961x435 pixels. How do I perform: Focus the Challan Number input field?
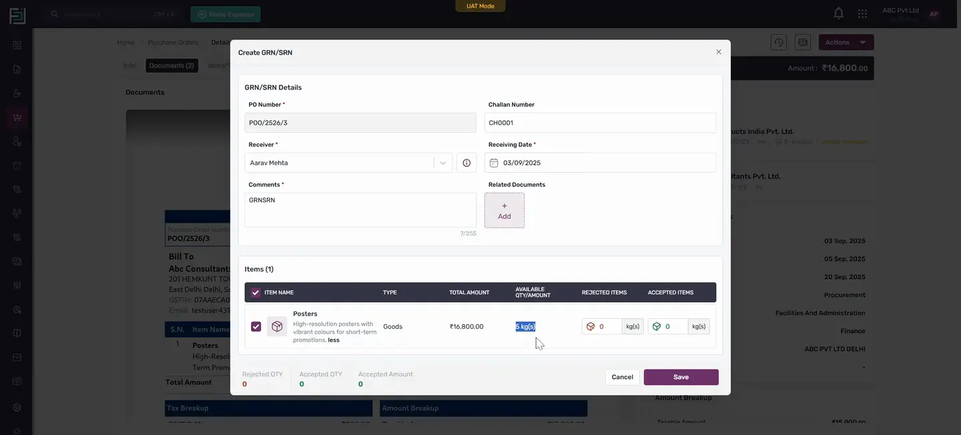point(600,123)
